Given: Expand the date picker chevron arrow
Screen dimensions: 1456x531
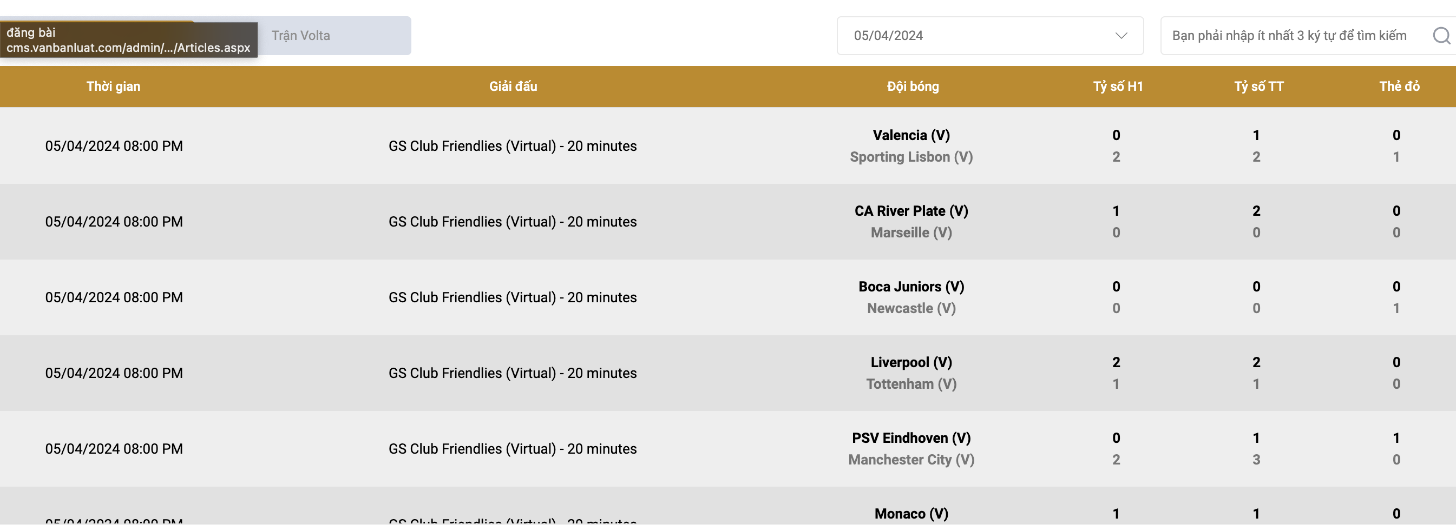Looking at the screenshot, I should [1121, 36].
